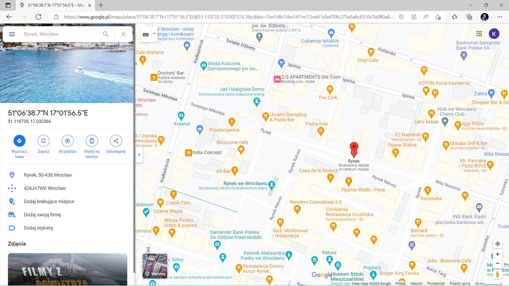The image size is (509, 286).
Task: Select the Umami Dumpling & Pasta Bar marker
Action: click(266, 117)
